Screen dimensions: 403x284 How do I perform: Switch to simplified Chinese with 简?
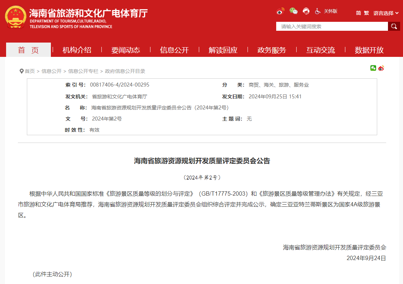(x=358, y=13)
